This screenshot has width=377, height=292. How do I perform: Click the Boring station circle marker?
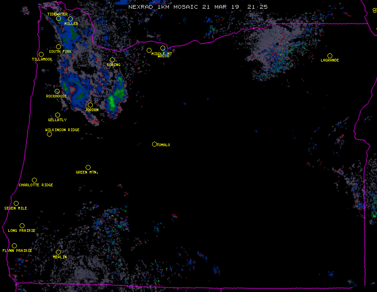coord(112,60)
